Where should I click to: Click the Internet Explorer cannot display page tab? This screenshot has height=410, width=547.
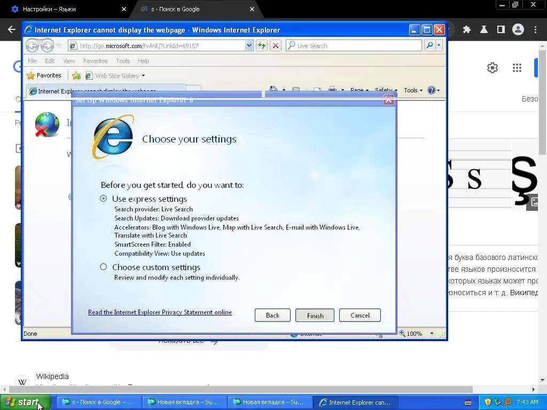coord(106,91)
